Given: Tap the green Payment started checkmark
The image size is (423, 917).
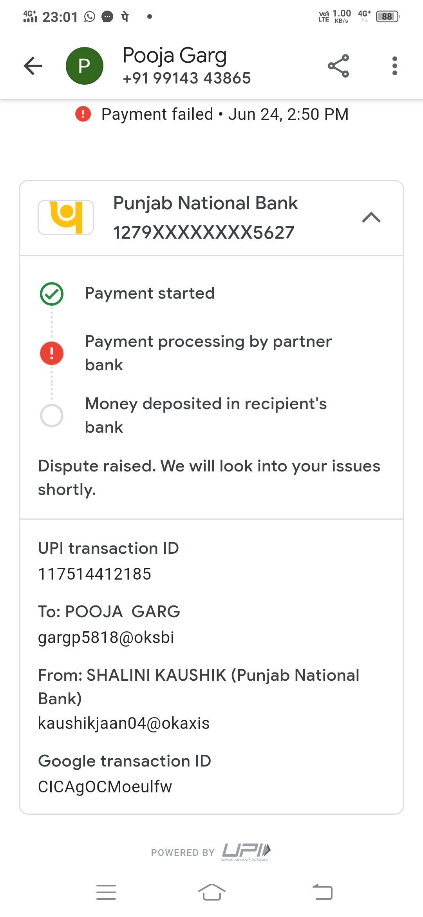Looking at the screenshot, I should click(x=52, y=294).
